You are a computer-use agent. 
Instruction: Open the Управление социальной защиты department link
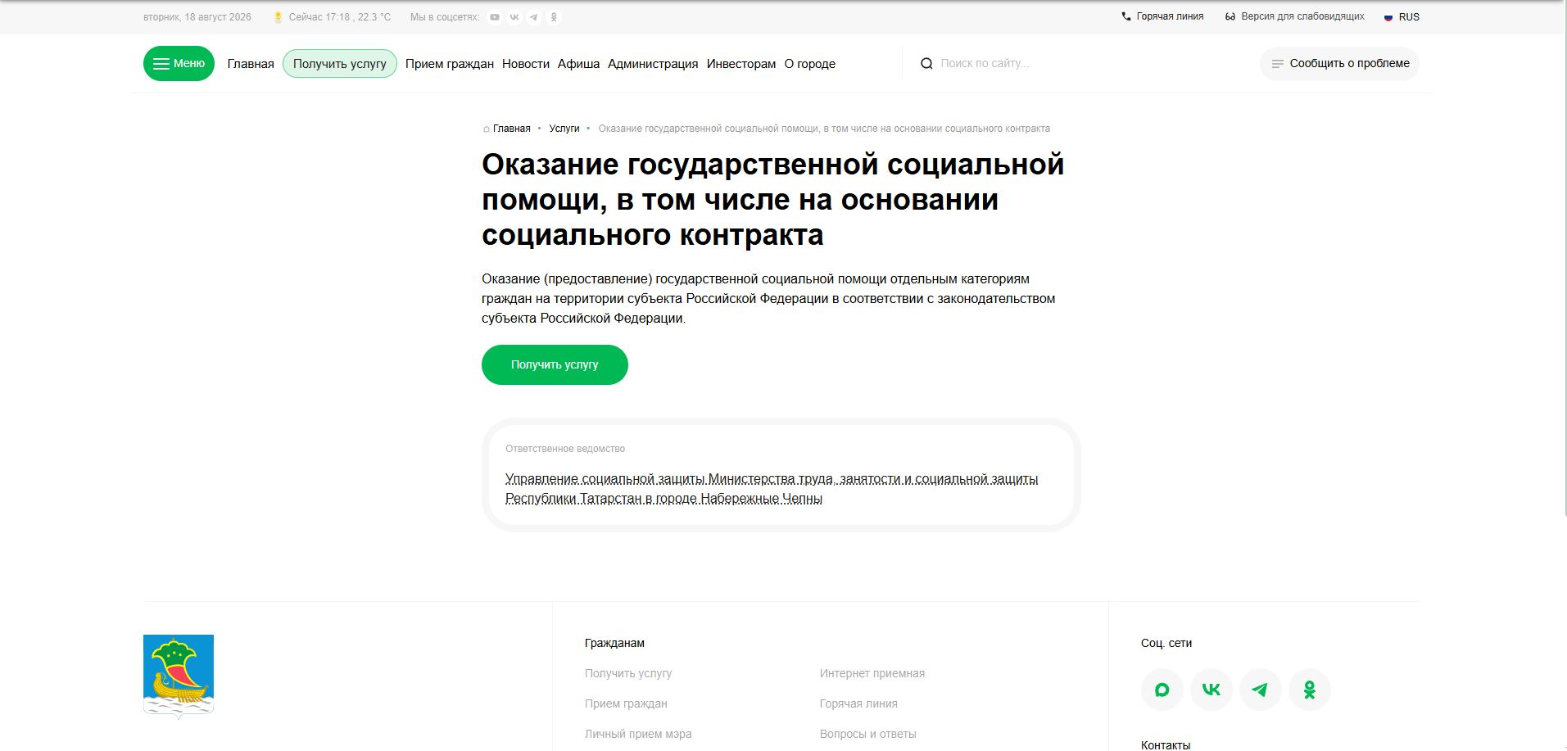coord(772,489)
